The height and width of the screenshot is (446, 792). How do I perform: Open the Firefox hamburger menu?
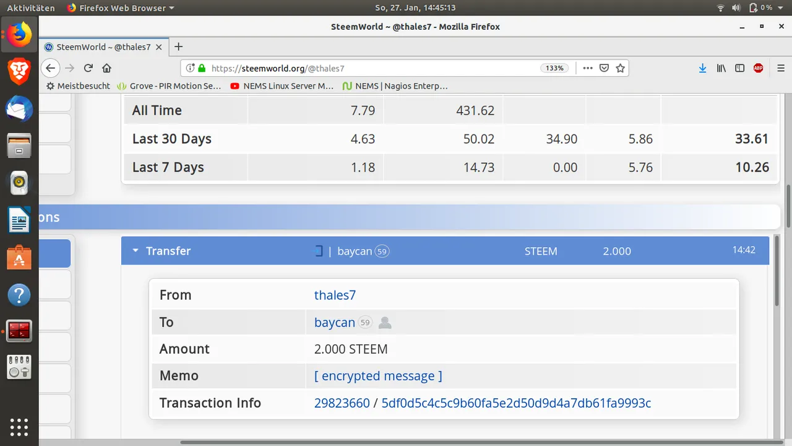click(x=780, y=68)
